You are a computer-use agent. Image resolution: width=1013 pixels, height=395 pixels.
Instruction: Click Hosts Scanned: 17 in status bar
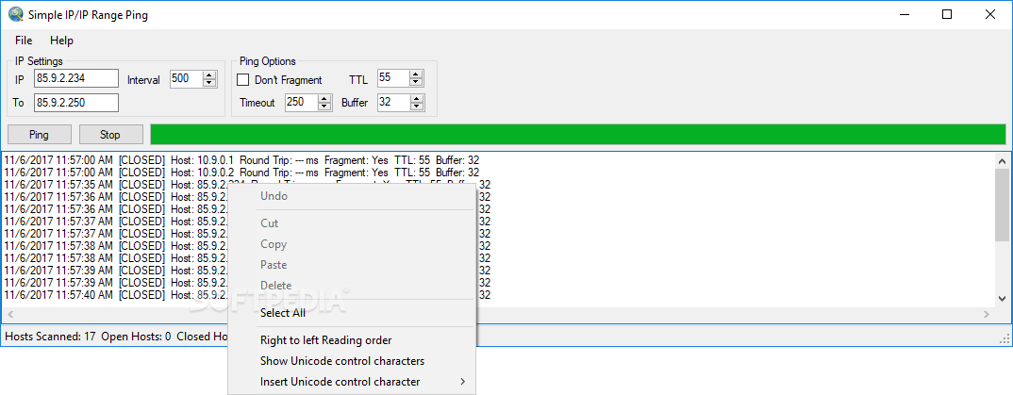pyautogui.click(x=50, y=337)
